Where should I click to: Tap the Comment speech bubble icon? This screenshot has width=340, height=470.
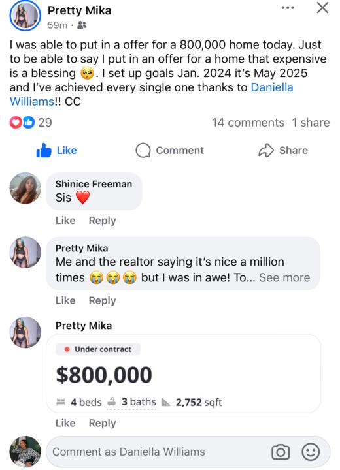tap(143, 150)
